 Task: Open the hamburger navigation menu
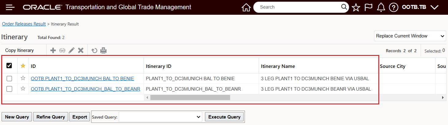pyautogui.click(x=10, y=7)
